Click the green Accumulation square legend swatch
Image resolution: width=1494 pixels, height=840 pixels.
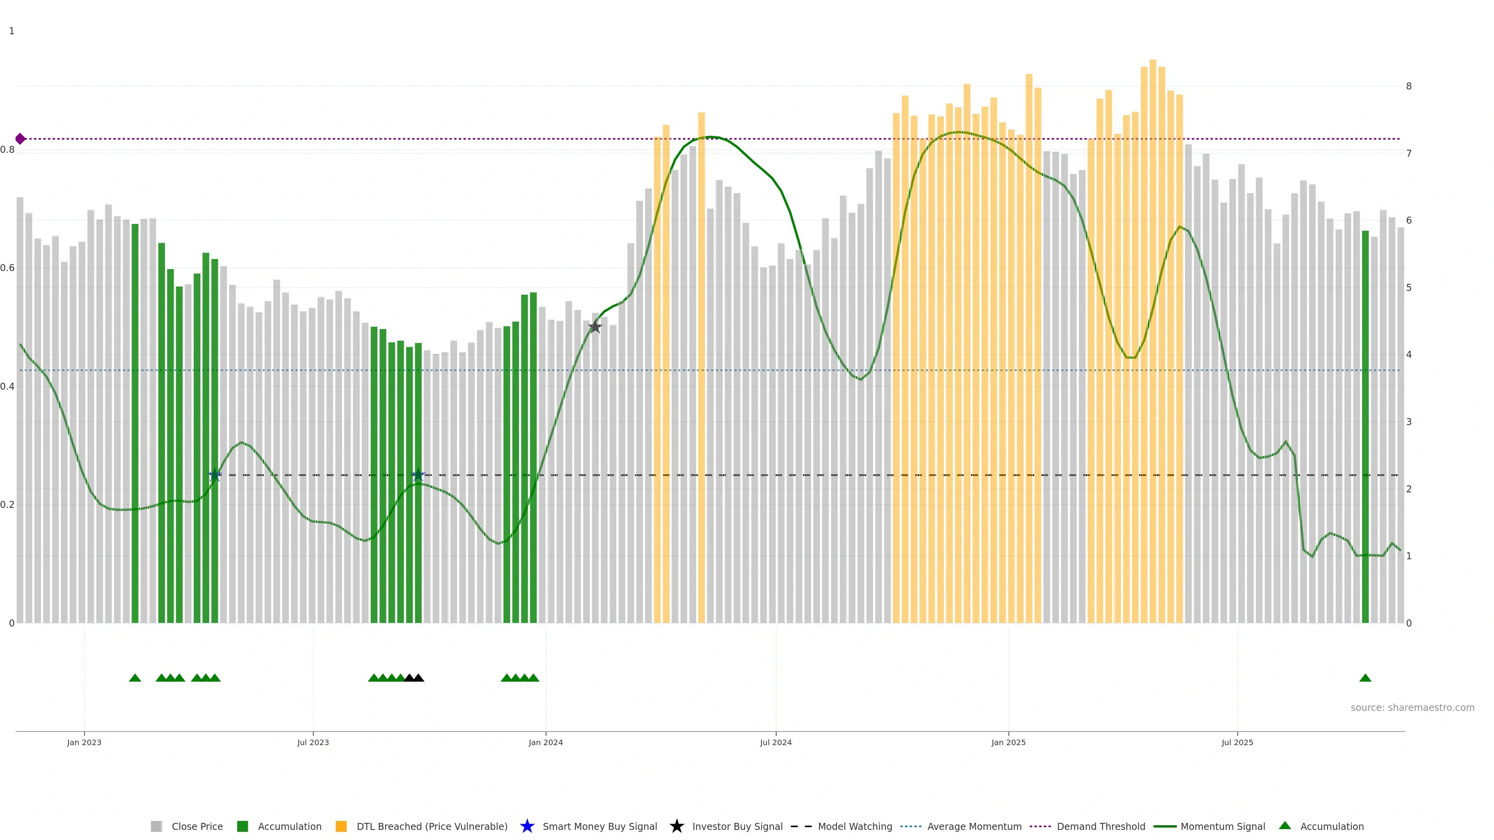[x=242, y=827]
